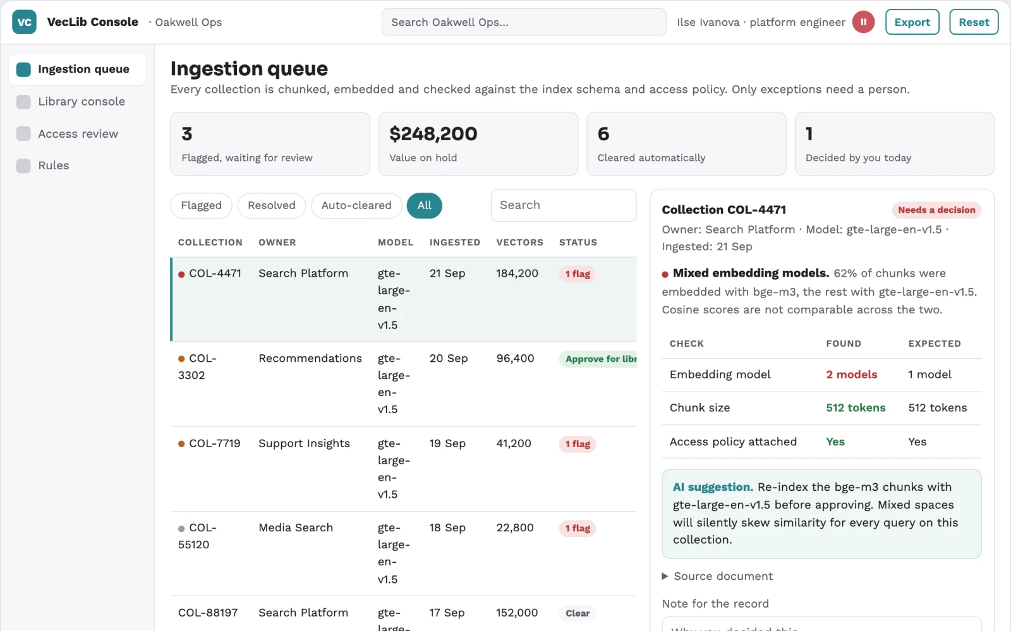1011x631 pixels.
Task: Click the Cleared automatically stat card
Action: click(x=686, y=144)
